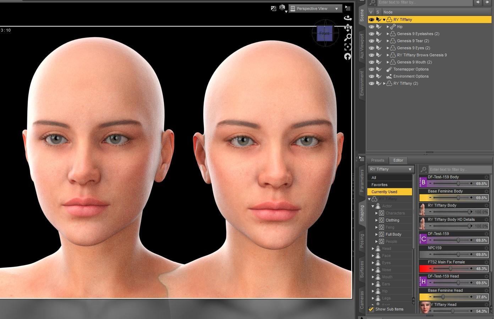This screenshot has height=319, width=494.
Task: Click the reset camera up-arrow icon
Action: (348, 56)
